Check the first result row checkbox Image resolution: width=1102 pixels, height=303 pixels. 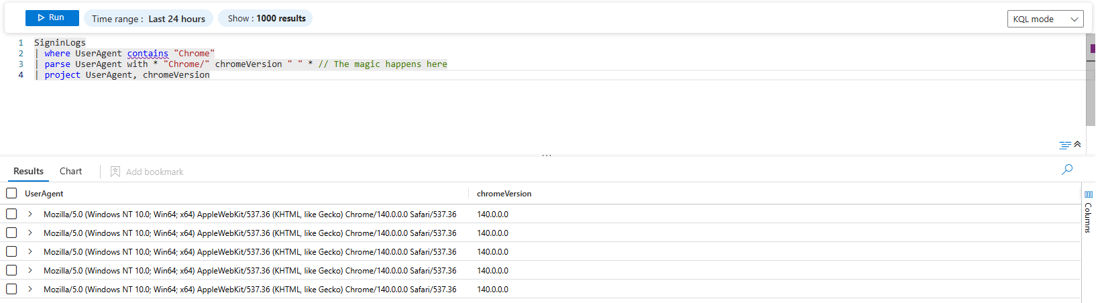pos(11,214)
